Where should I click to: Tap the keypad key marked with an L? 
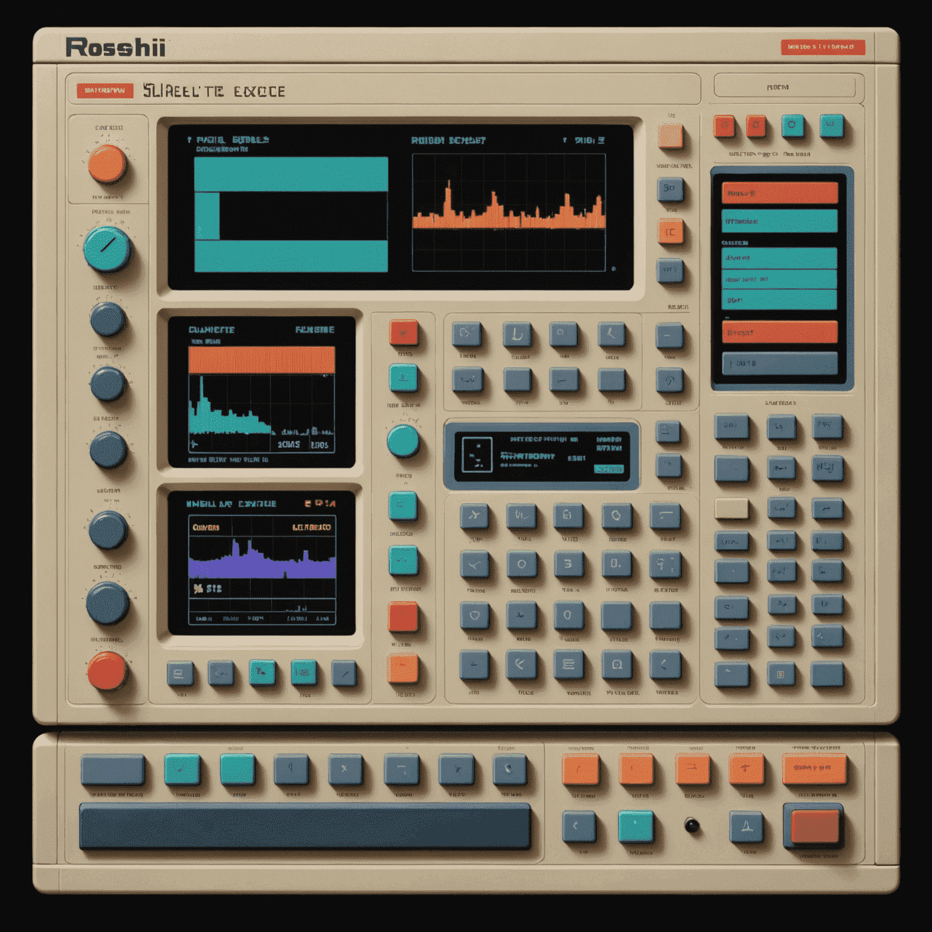[517, 334]
